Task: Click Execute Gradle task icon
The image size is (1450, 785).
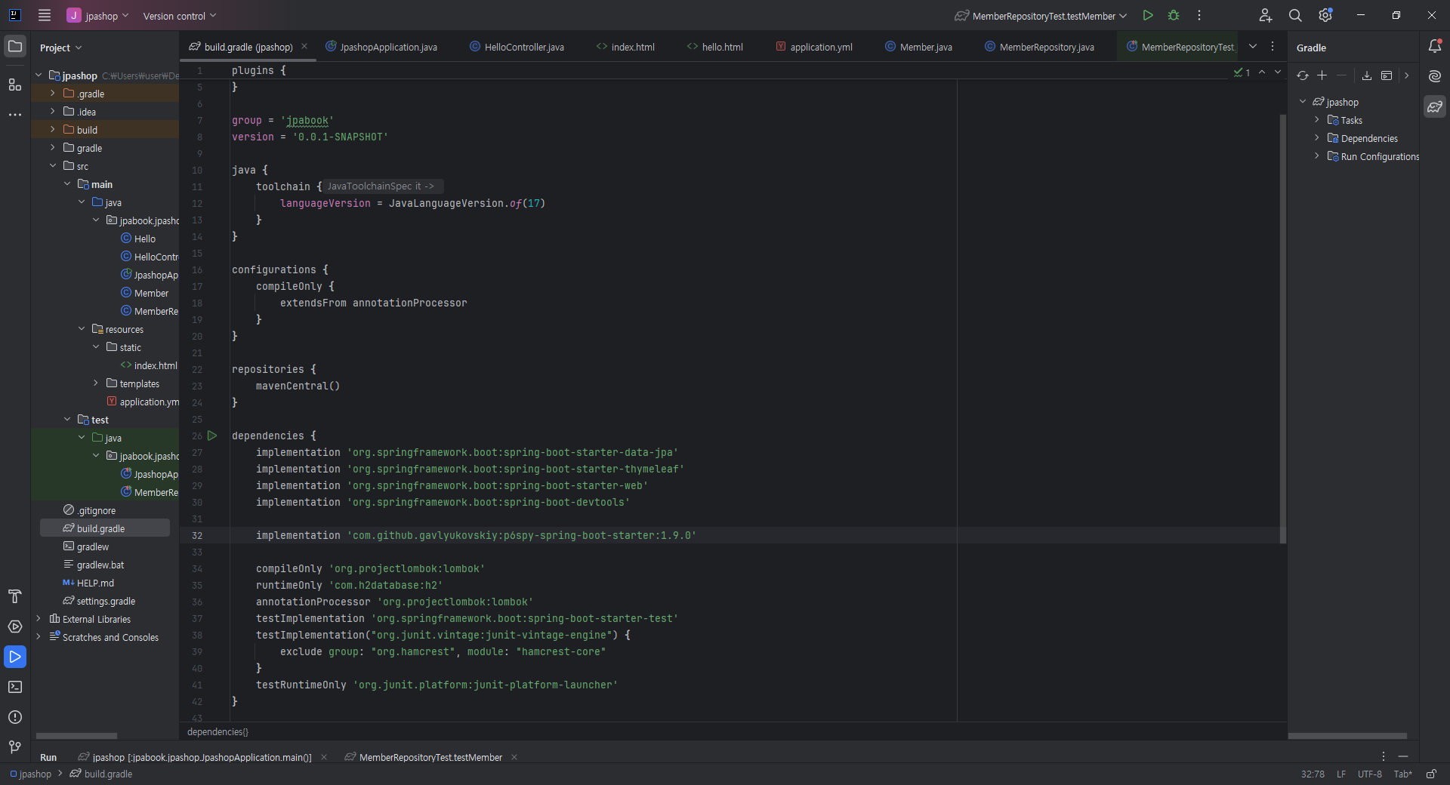Action: coord(1387,75)
